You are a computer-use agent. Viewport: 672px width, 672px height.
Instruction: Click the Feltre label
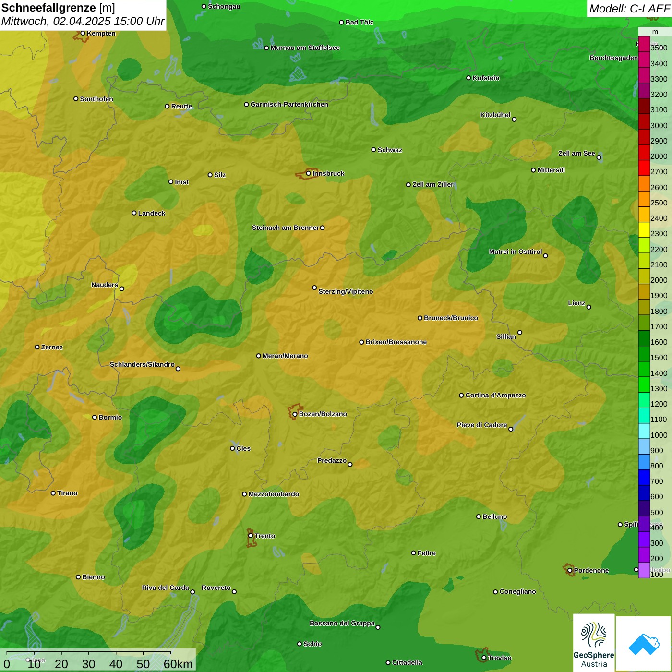pos(427,553)
